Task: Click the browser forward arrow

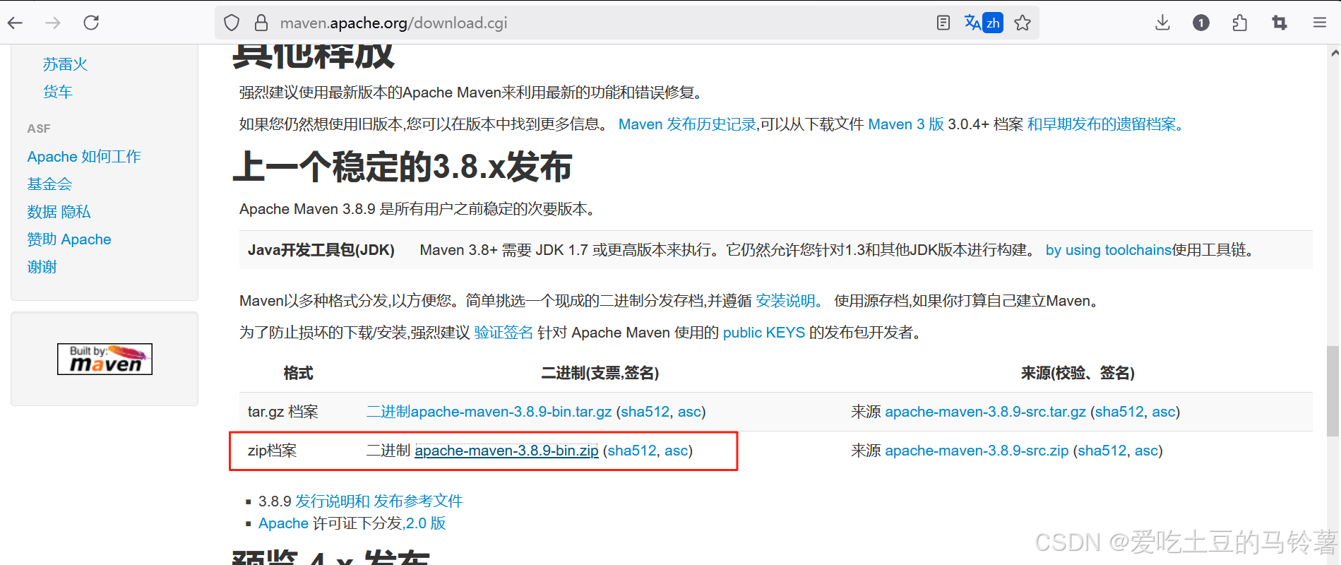Action: click(53, 23)
